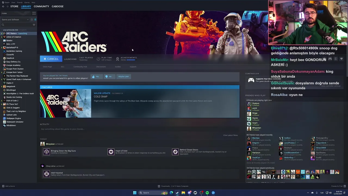Screen dimensions: 348x196
Task: Select Wallpaper Engine in library
Action: point(14,118)
